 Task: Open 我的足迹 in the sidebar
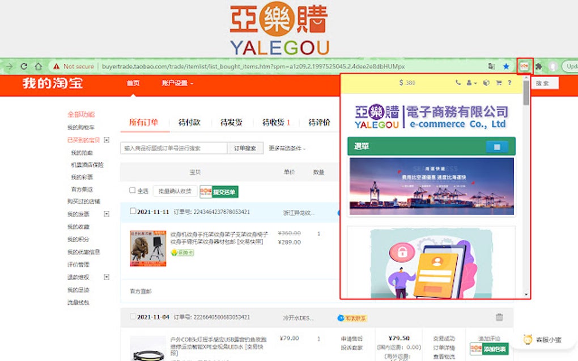click(78, 290)
